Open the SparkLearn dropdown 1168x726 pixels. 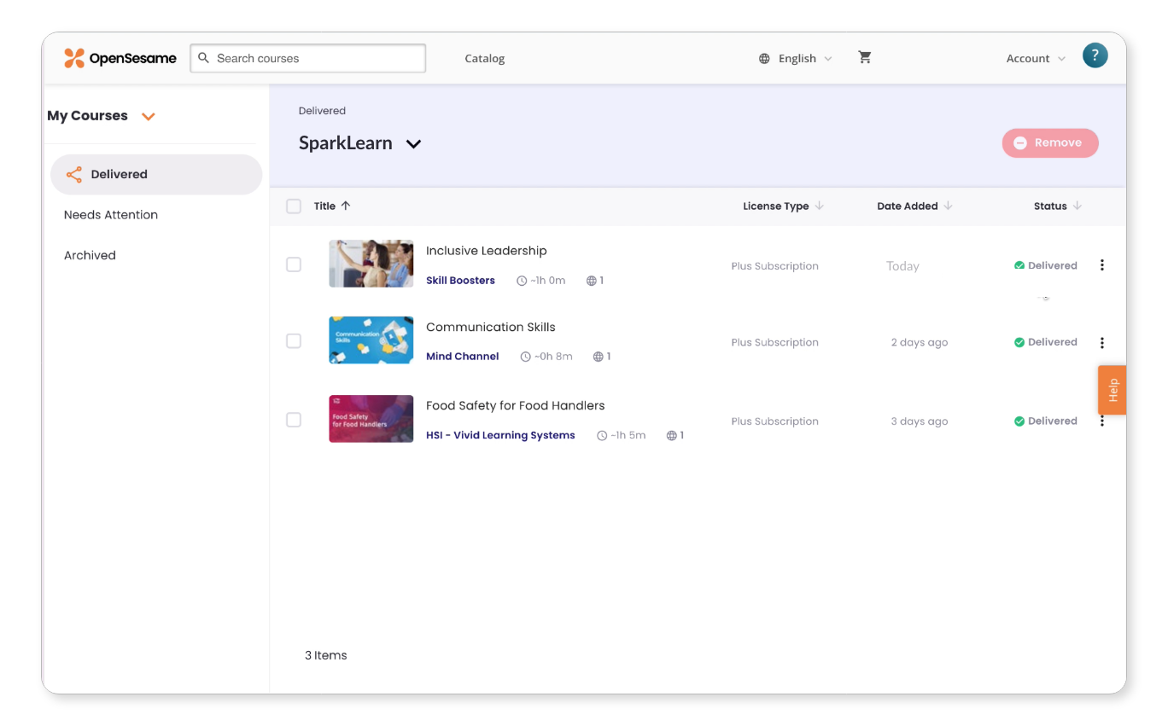[413, 144]
